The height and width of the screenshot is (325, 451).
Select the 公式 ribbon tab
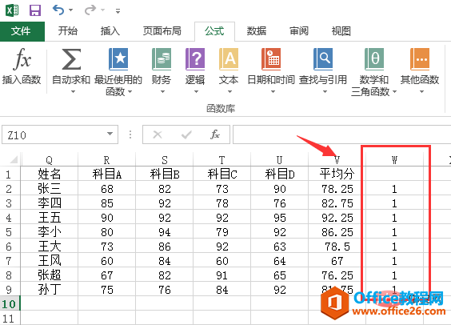click(214, 30)
